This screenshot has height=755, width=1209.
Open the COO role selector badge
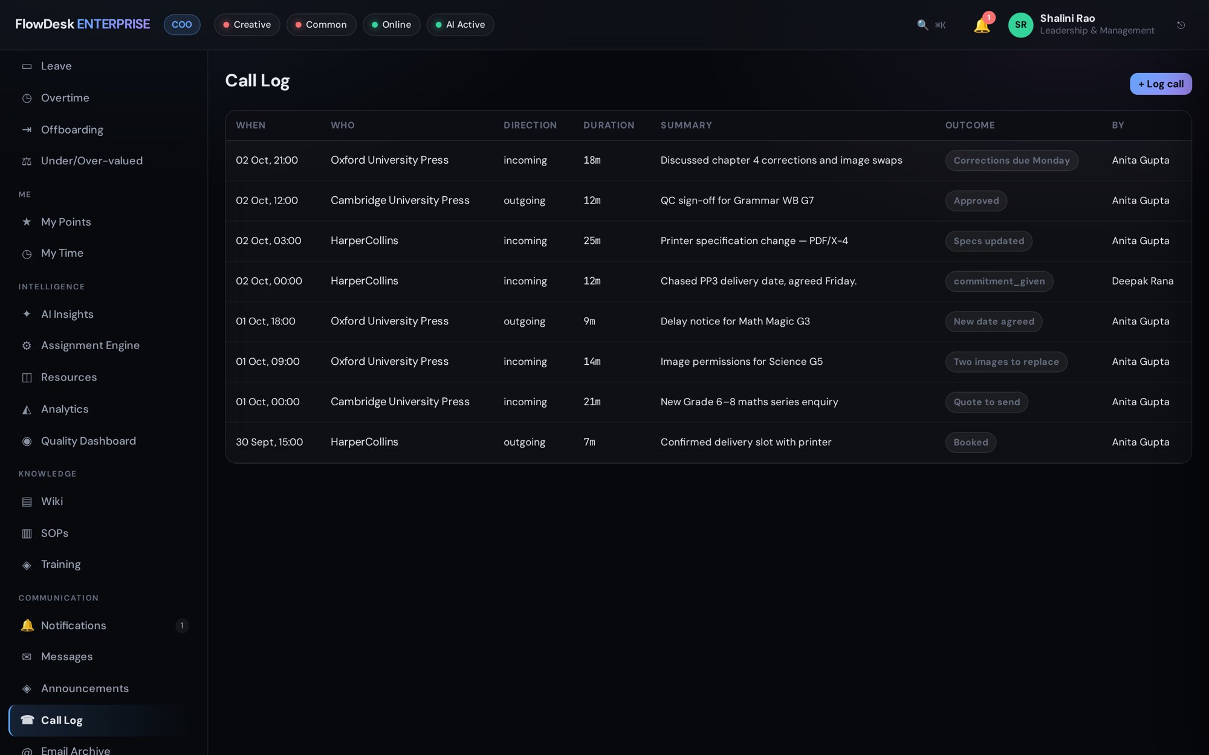(x=182, y=25)
